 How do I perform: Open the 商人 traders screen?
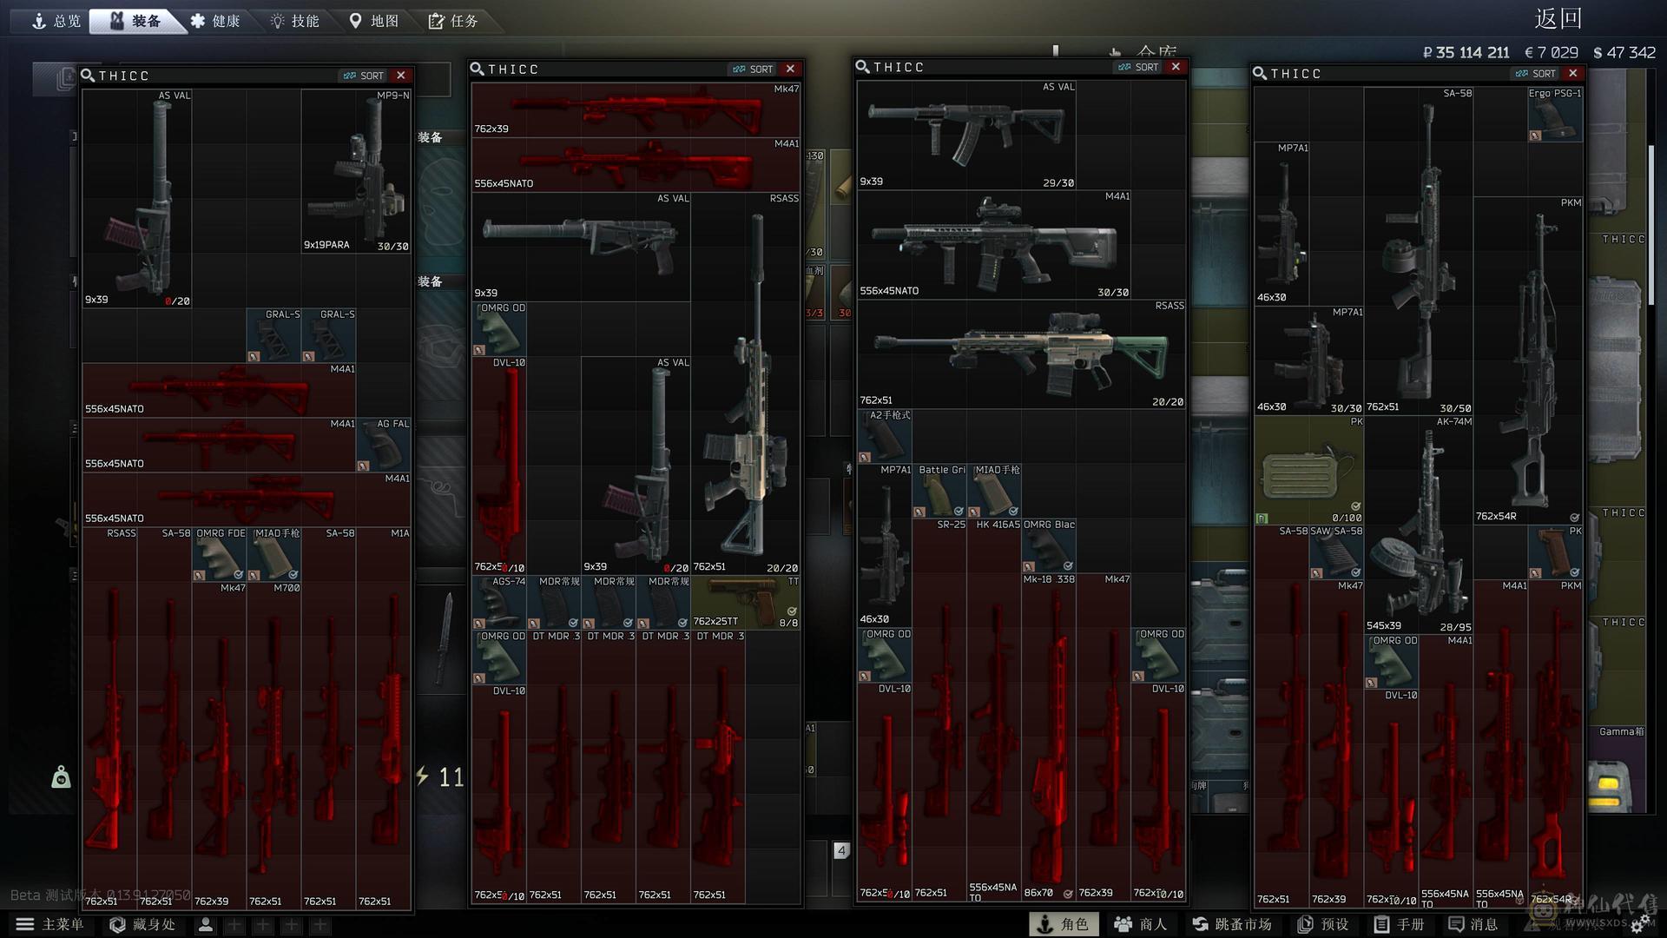click(x=1141, y=924)
